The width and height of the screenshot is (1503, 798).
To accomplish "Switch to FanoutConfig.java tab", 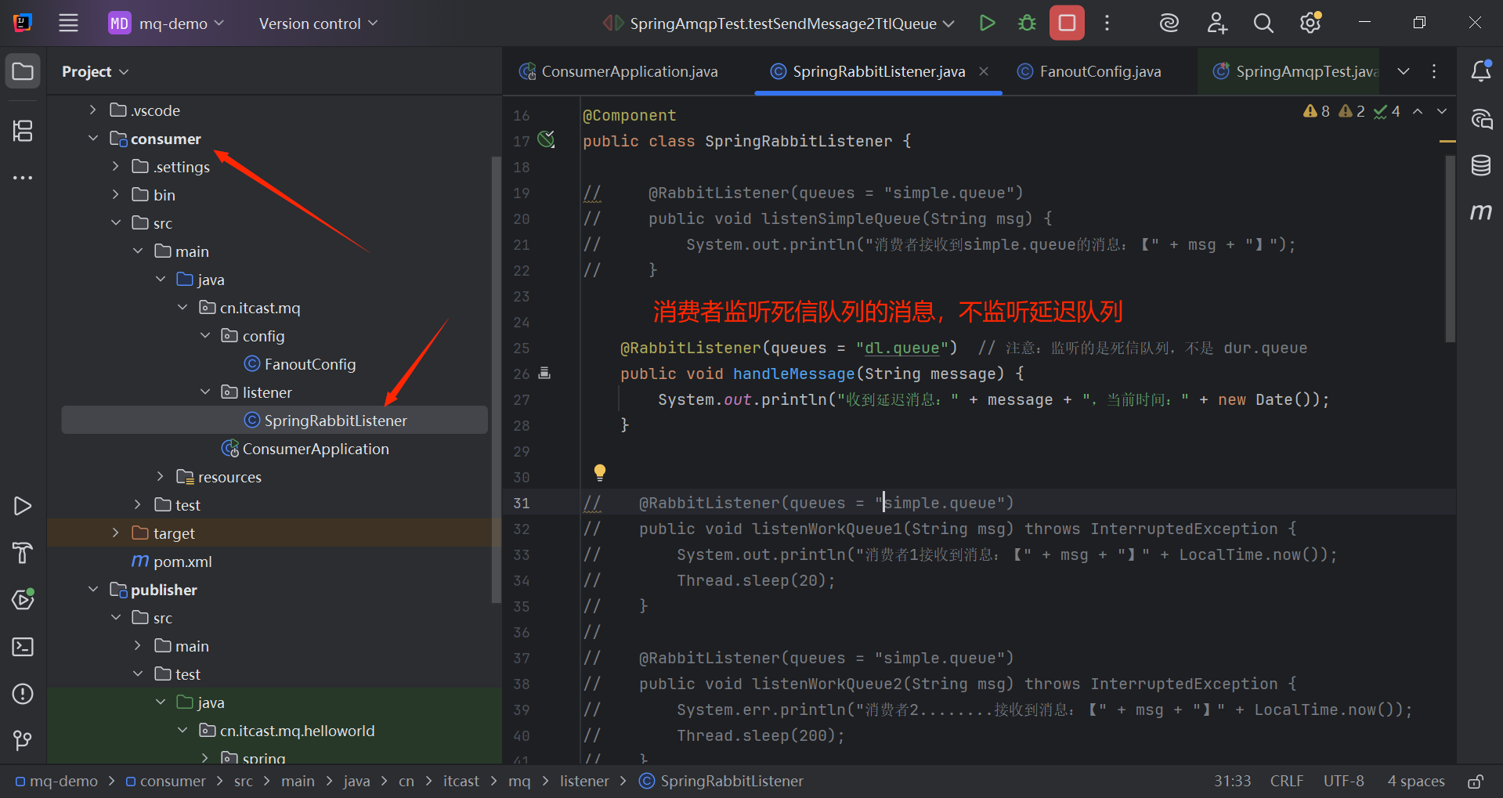I will [1089, 71].
